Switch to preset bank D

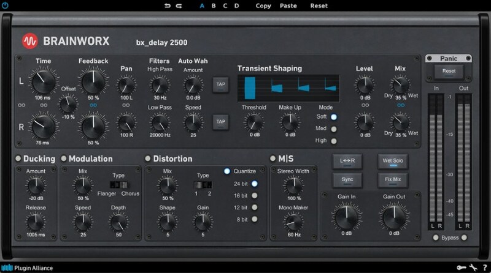pos(236,6)
